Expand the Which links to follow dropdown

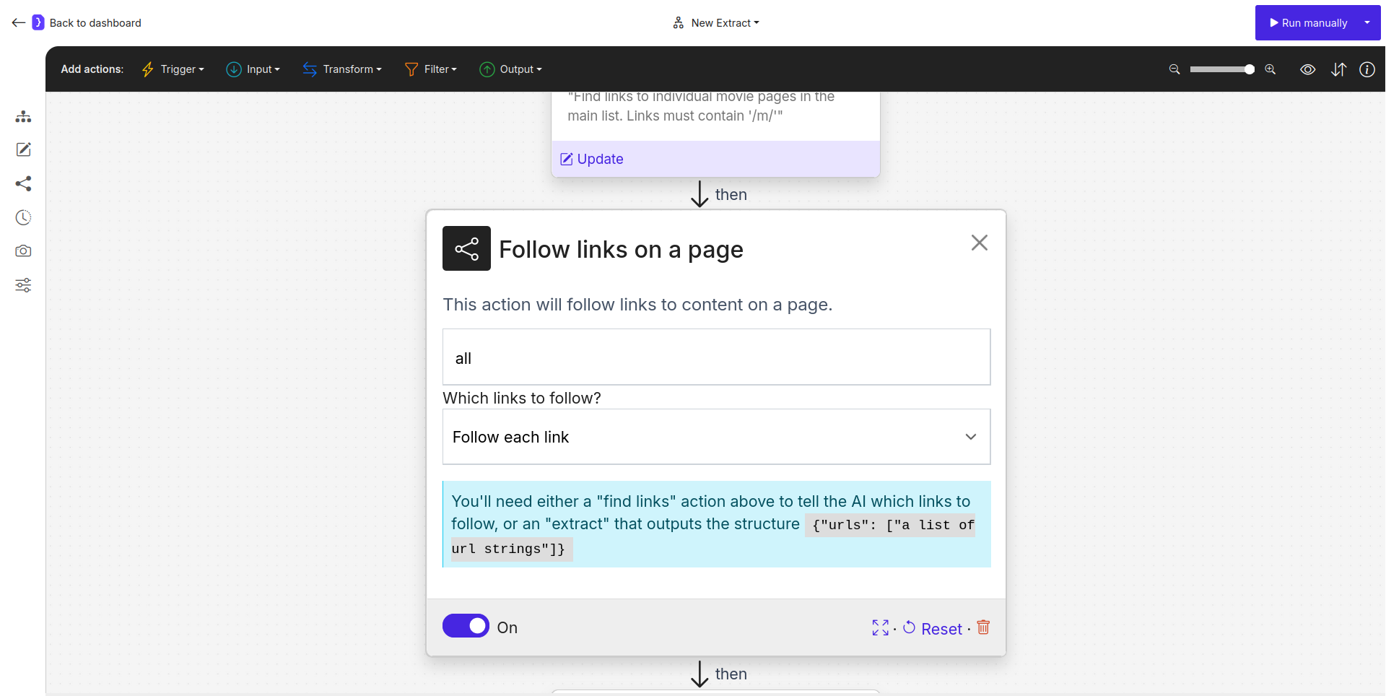coord(716,437)
